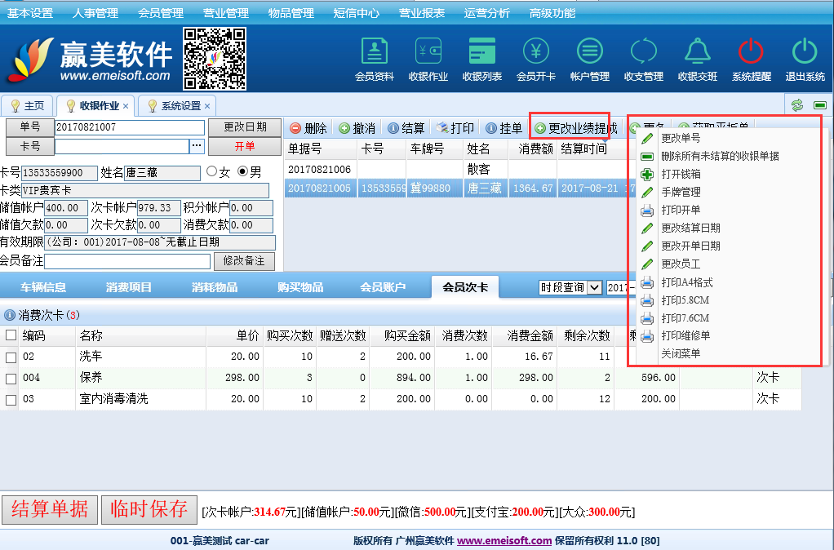Switch to the 消费项目 tab

tap(129, 287)
